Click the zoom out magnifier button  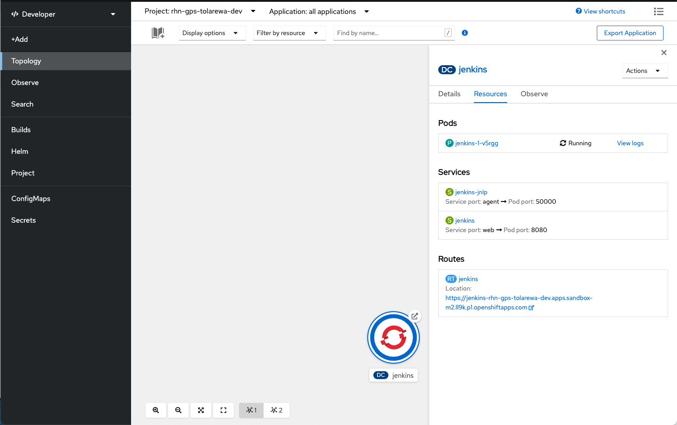178,410
